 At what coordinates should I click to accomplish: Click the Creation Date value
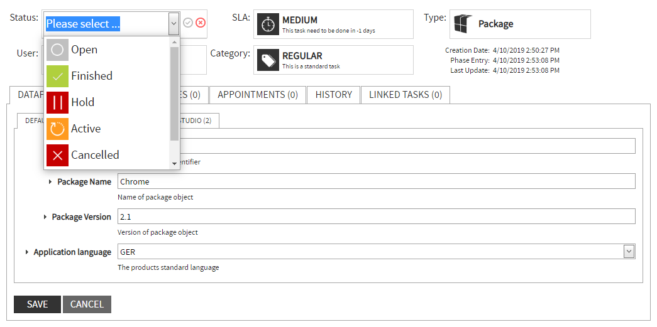point(526,50)
